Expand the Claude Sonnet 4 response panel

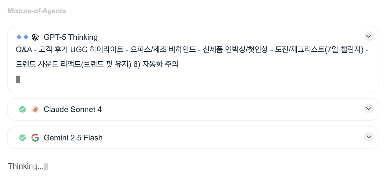369,108
